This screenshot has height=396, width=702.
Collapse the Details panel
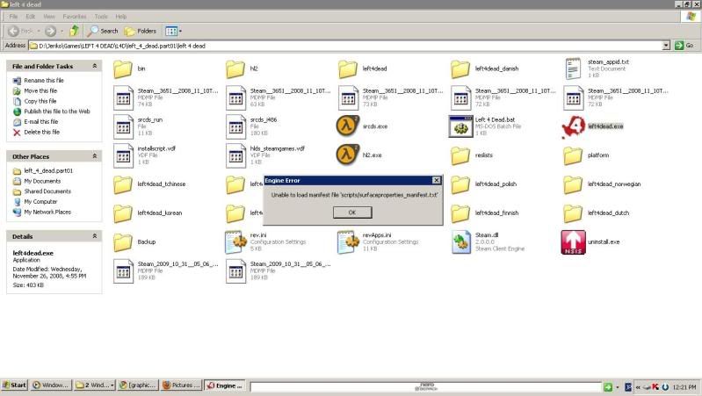tap(95, 236)
